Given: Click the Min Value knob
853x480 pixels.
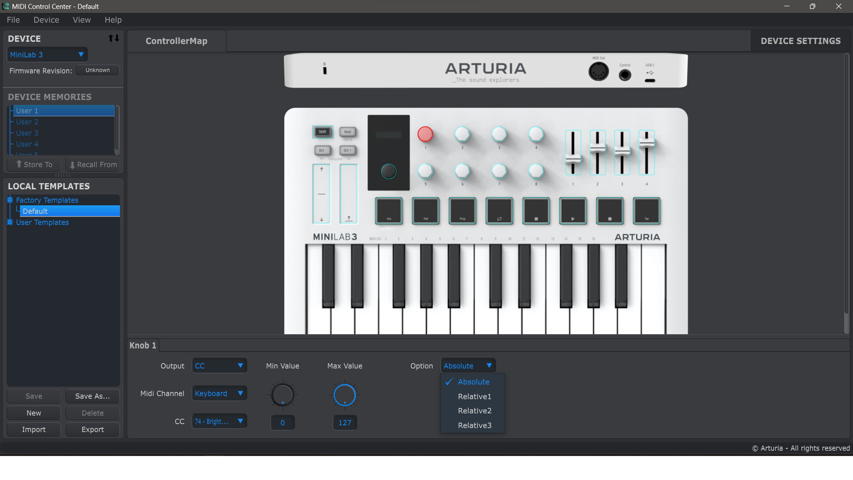Looking at the screenshot, I should (x=283, y=395).
